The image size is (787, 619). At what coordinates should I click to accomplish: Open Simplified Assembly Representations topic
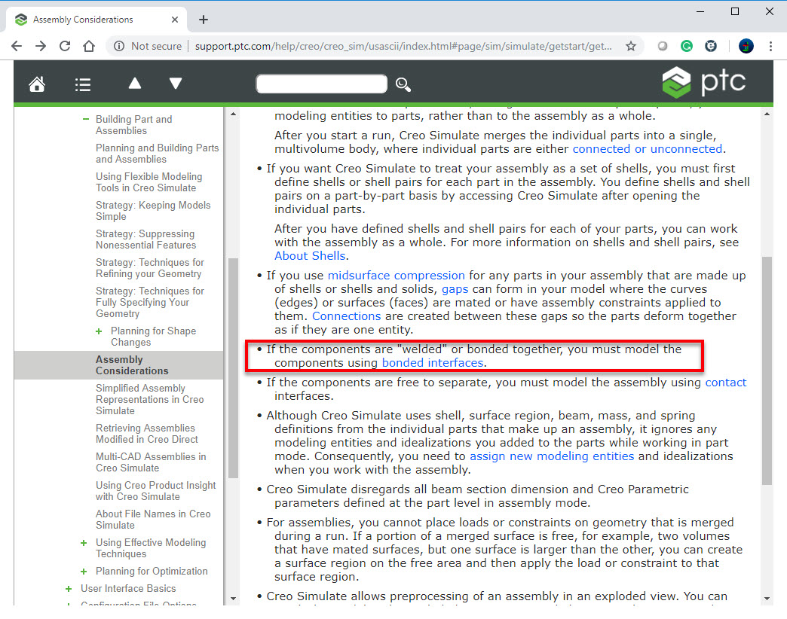pos(149,399)
